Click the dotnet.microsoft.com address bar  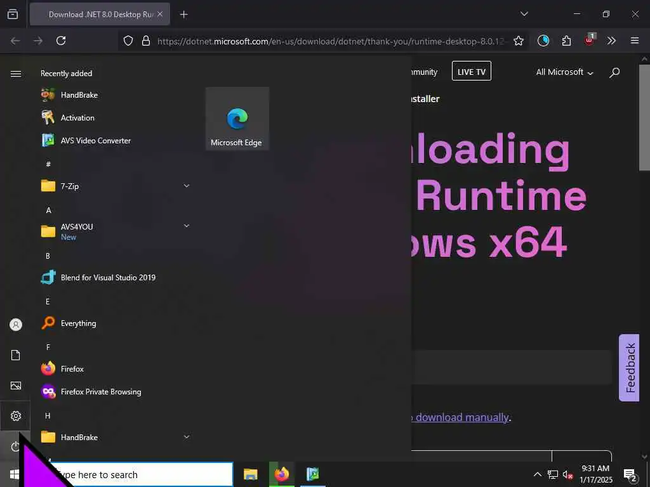(x=331, y=41)
